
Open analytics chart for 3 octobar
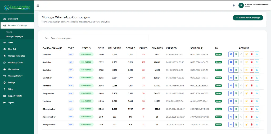[x=257, y=85]
